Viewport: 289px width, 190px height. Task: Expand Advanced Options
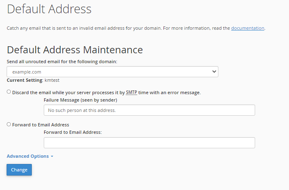[28, 156]
